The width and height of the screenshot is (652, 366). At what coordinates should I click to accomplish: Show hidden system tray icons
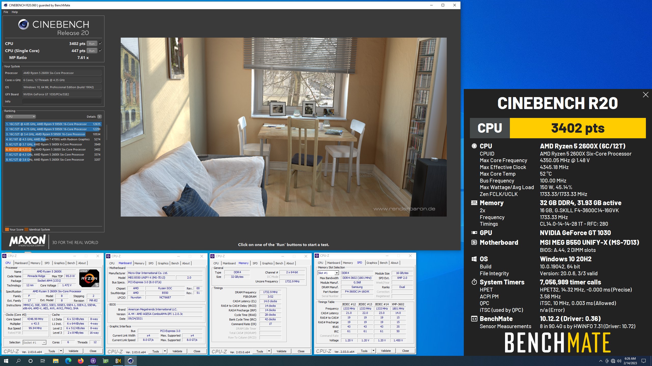(601, 361)
